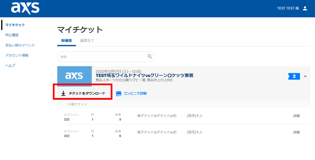Collapse the event with the chevron

pyautogui.click(x=305, y=76)
